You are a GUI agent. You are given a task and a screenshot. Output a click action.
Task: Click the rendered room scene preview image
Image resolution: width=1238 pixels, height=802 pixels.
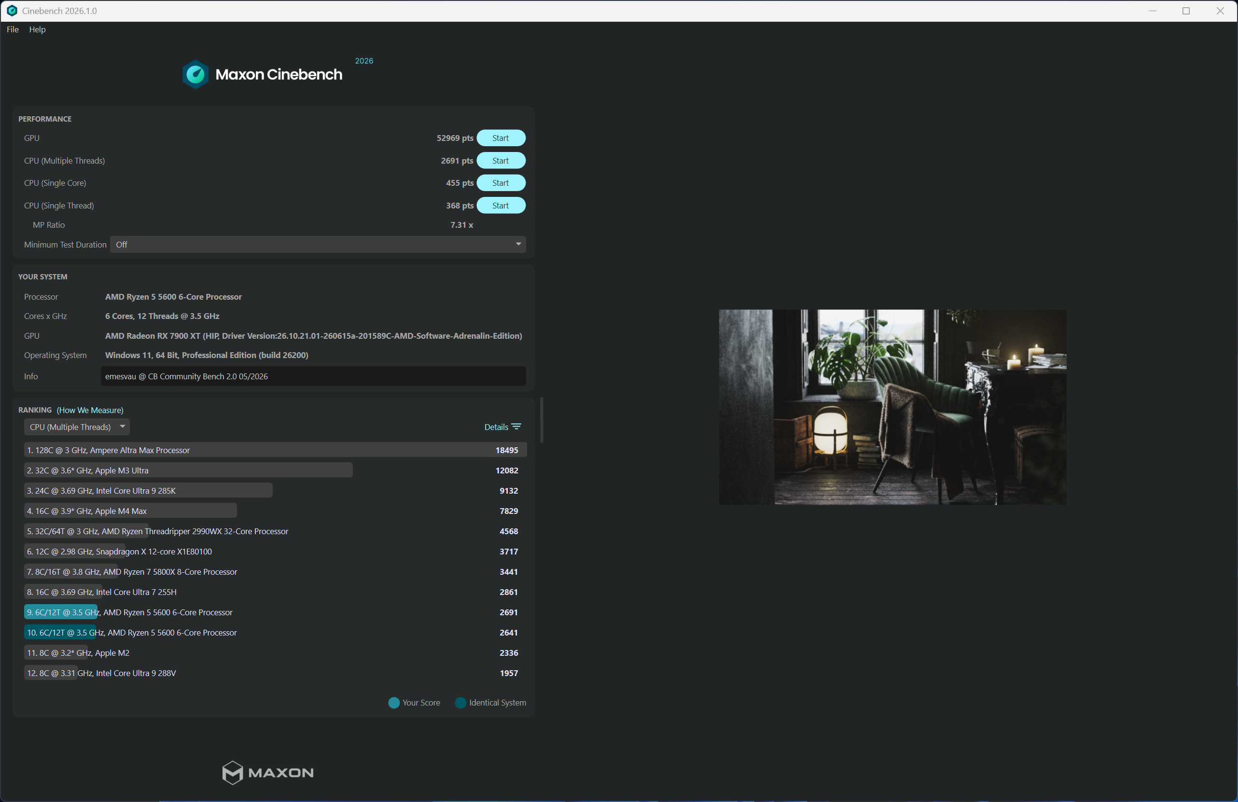pyautogui.click(x=892, y=407)
